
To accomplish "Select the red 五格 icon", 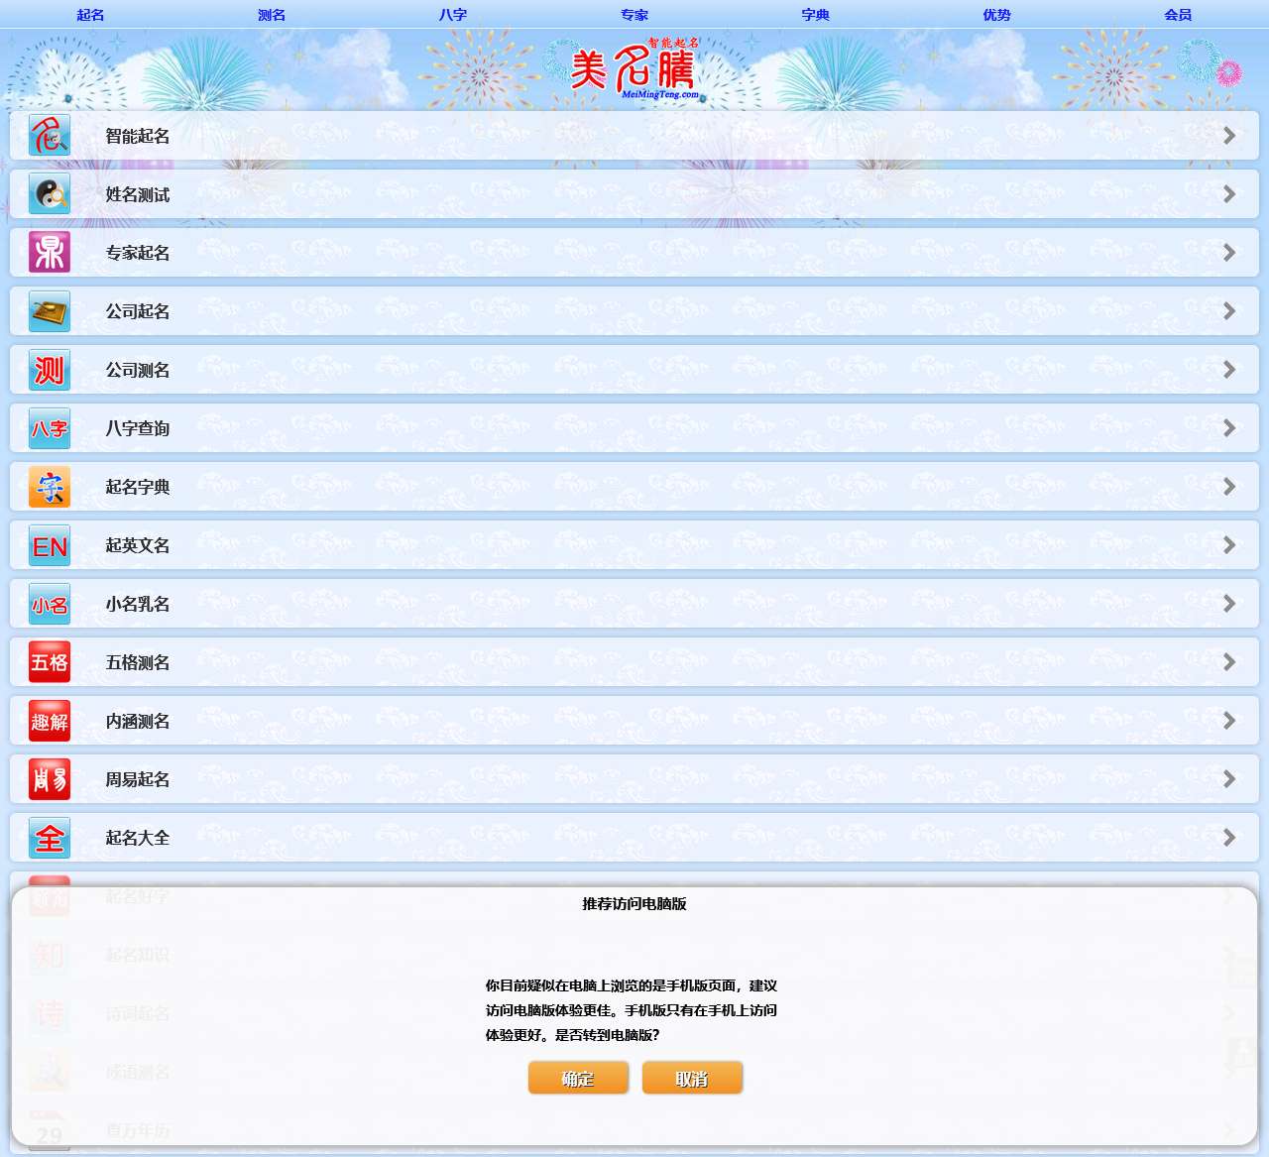I will tap(50, 662).
